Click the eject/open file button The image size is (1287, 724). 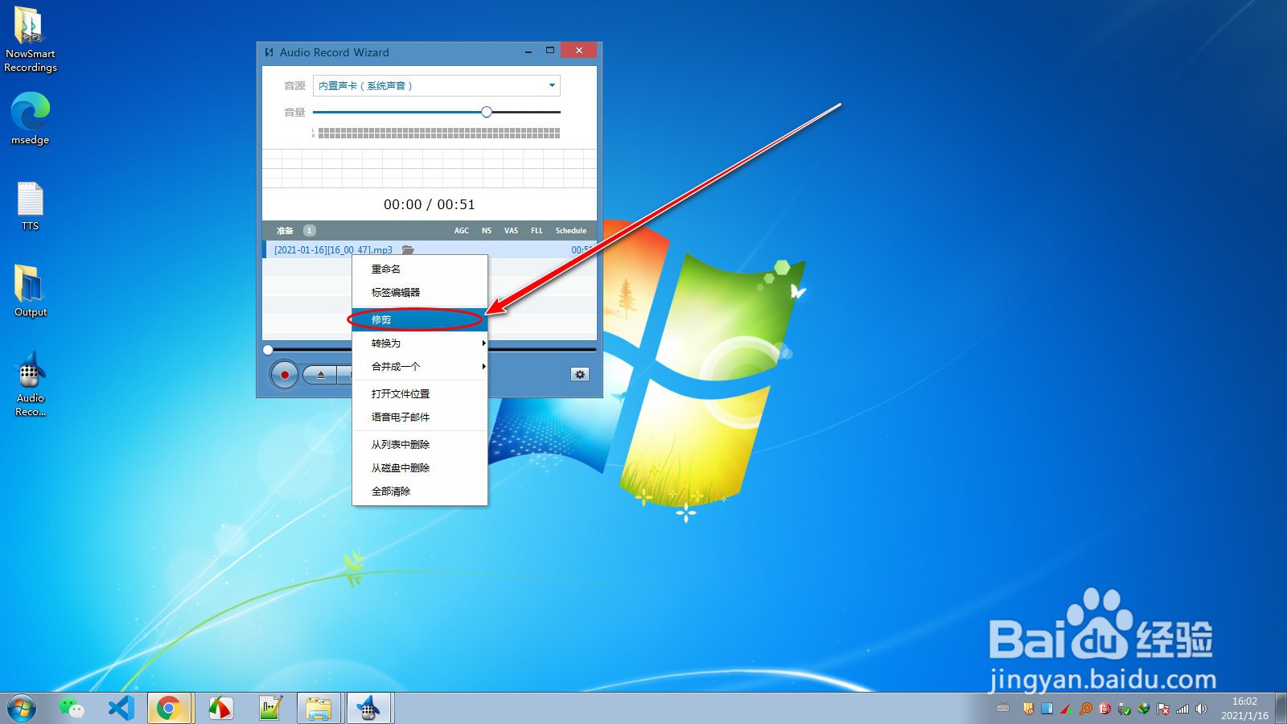point(321,375)
